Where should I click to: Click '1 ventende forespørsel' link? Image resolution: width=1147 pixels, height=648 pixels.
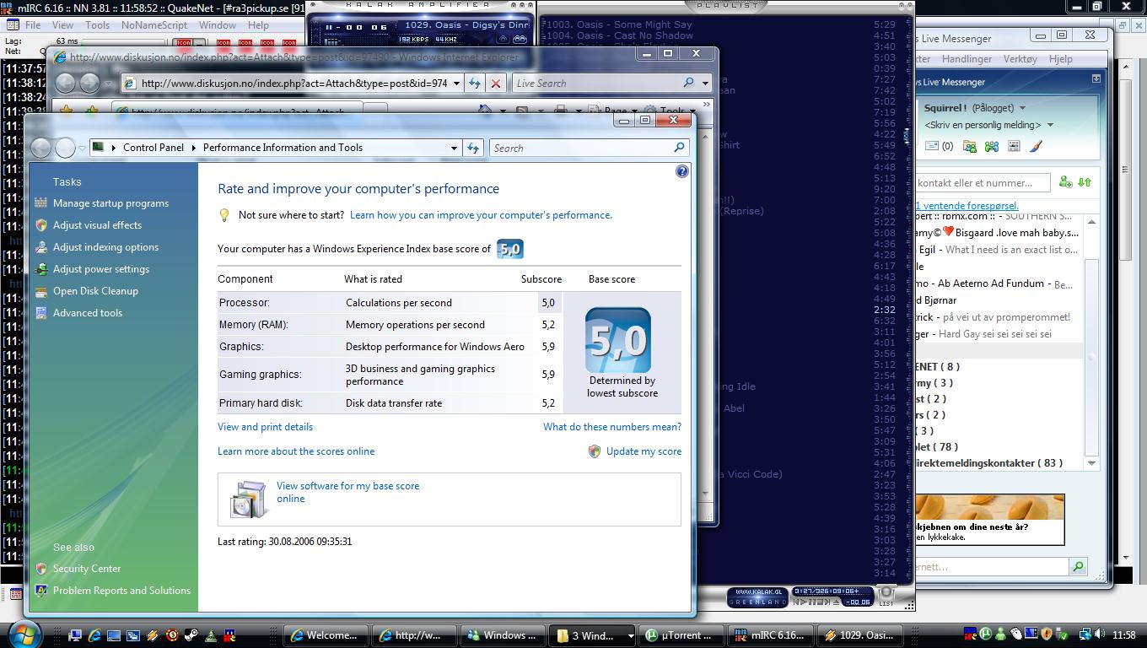[x=967, y=206]
